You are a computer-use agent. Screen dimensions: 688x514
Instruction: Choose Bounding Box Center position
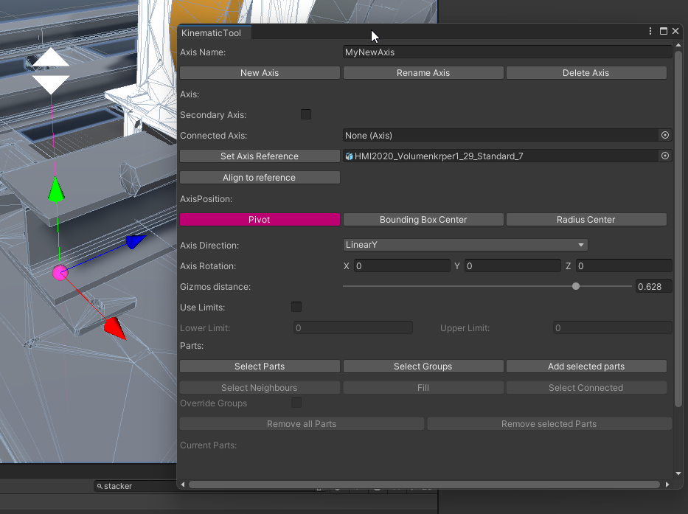tap(423, 220)
